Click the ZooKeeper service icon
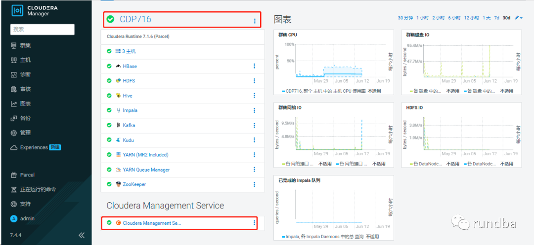The height and width of the screenshot is (245, 534). [x=118, y=184]
